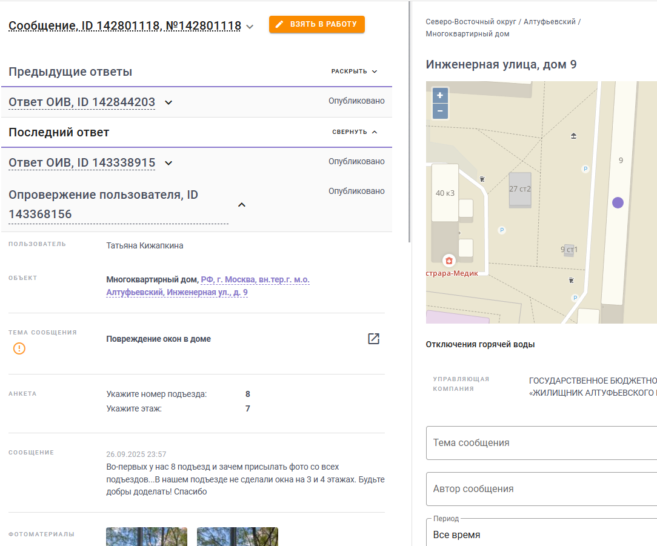Click the topic text «Повреждение окон в доме»
The height and width of the screenshot is (546, 657).
click(158, 339)
